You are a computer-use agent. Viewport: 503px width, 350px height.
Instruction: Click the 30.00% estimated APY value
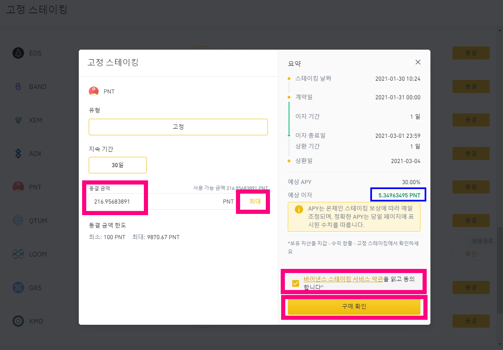coord(411,182)
